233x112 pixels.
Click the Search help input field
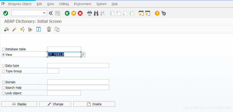[x=78, y=87]
